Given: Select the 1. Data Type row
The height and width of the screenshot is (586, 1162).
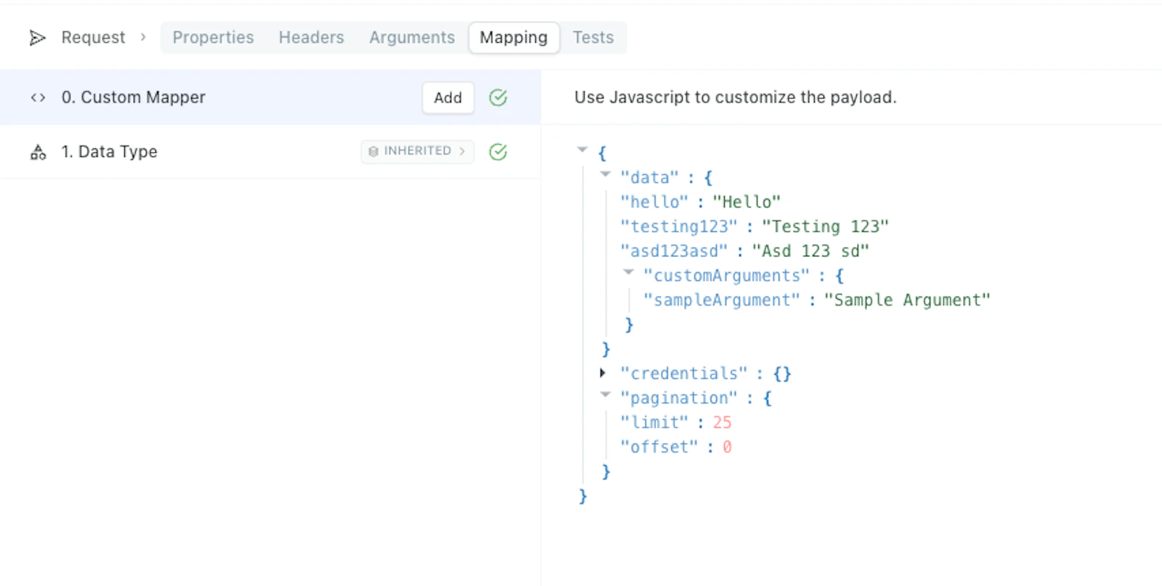Looking at the screenshot, I should pos(270,152).
